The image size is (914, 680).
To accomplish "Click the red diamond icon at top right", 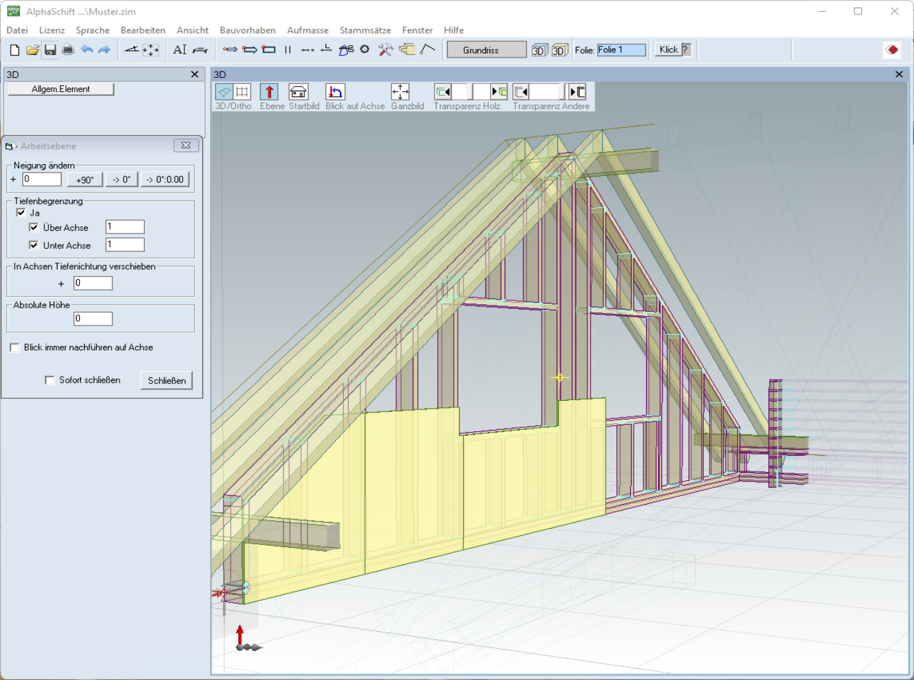I will coord(892,50).
